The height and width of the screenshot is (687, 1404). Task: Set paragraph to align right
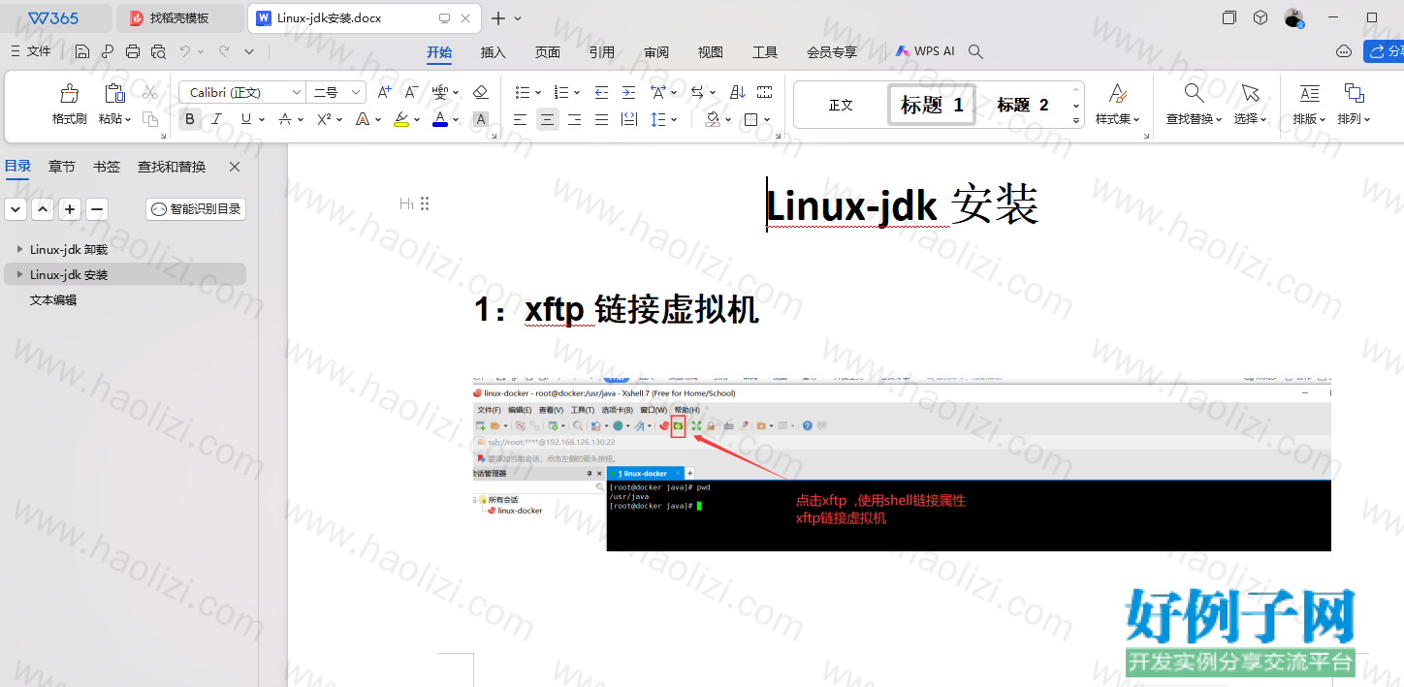pyautogui.click(x=574, y=119)
